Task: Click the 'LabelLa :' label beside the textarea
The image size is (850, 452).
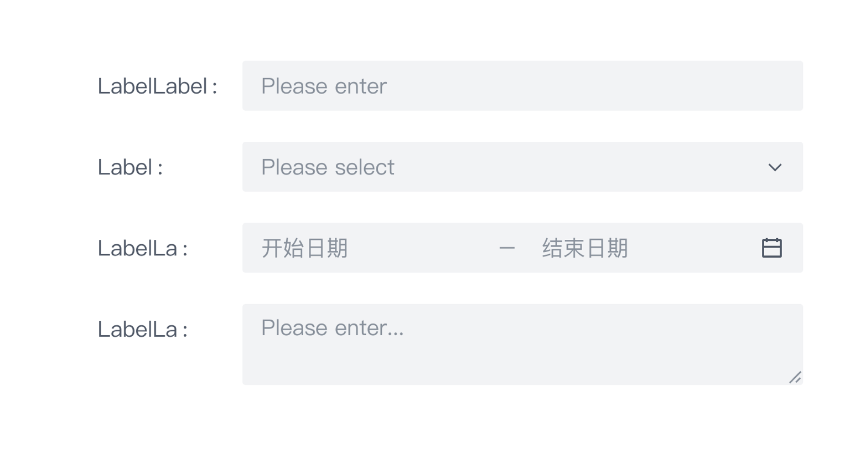Action: (143, 330)
